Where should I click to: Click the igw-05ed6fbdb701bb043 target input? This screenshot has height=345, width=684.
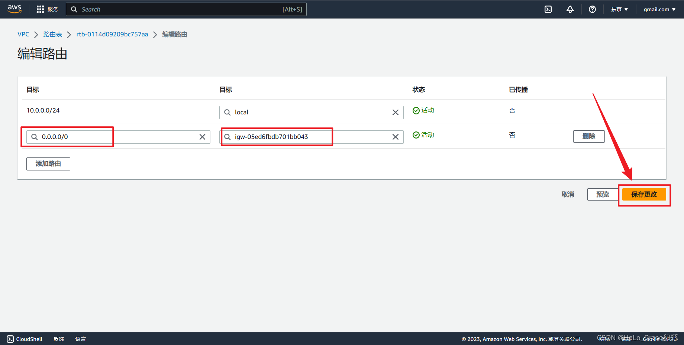click(312, 137)
